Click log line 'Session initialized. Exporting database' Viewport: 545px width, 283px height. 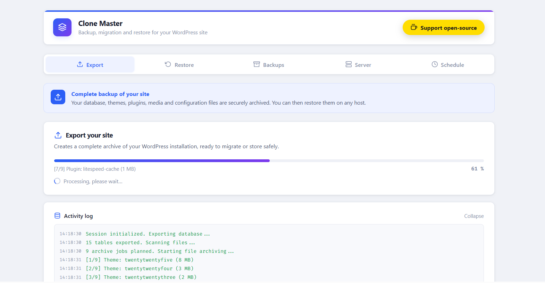(x=148, y=234)
